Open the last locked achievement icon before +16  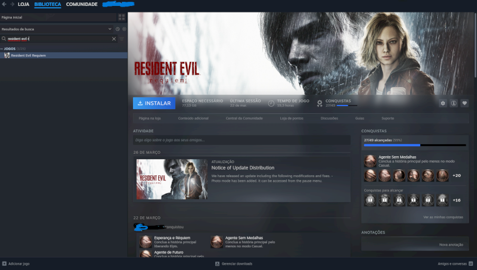click(442, 200)
